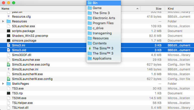The image size is (194, 110).
Task: Select transgaming in path popup
Action: pos(104,33)
